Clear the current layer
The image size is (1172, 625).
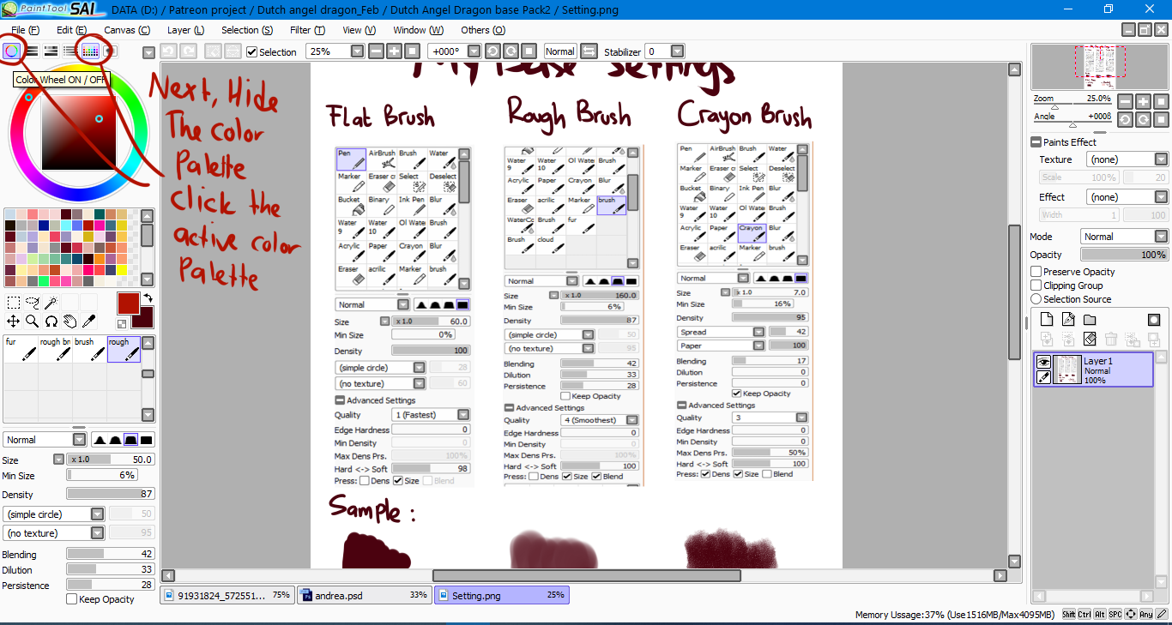pos(1090,340)
